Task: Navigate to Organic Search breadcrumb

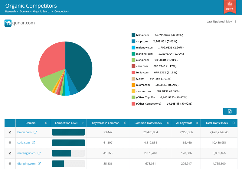Action: point(41,12)
